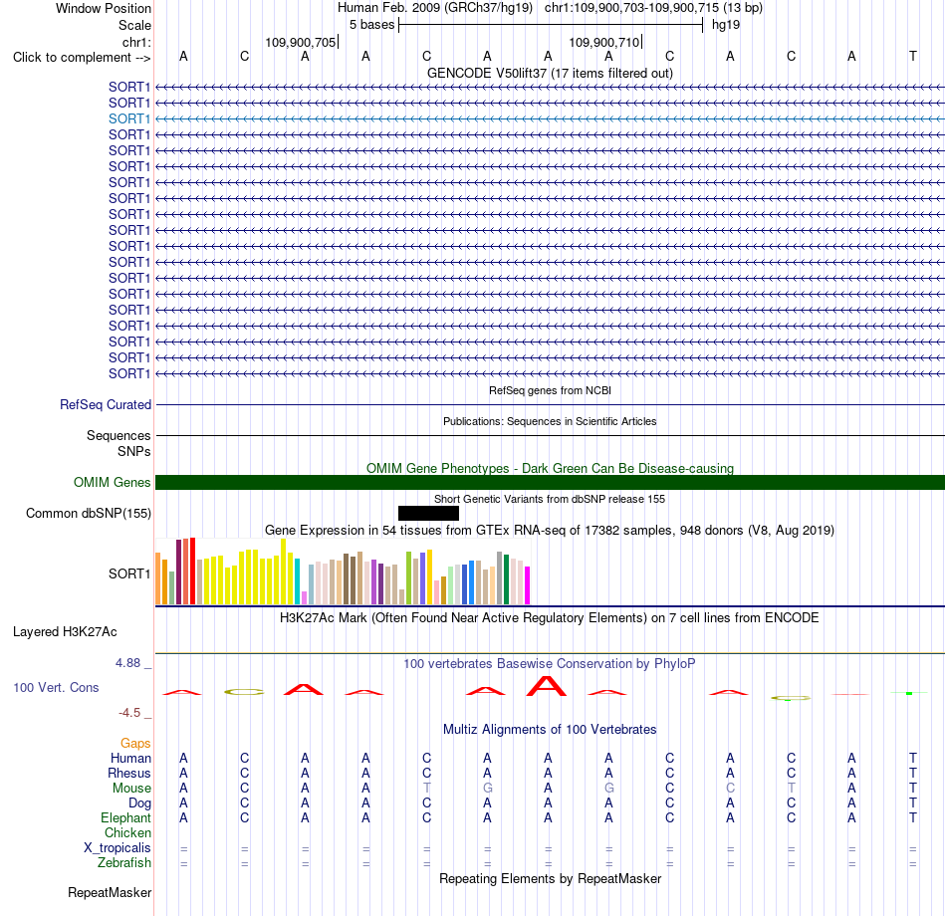Open 'Publications: Sequences in Scientific Articles' title
Viewport: 946px width, 916px height.
(x=550, y=421)
